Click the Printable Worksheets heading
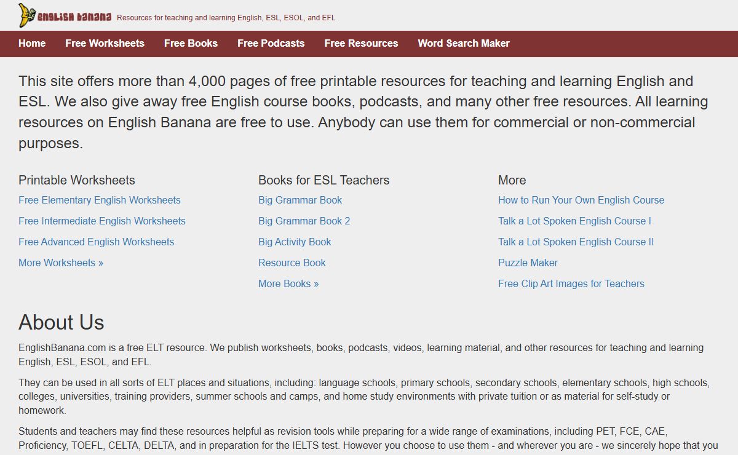This screenshot has height=455, width=738. [x=77, y=180]
